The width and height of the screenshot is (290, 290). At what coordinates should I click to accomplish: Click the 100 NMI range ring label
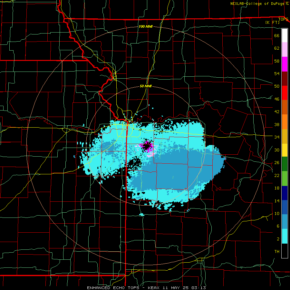(x=146, y=26)
